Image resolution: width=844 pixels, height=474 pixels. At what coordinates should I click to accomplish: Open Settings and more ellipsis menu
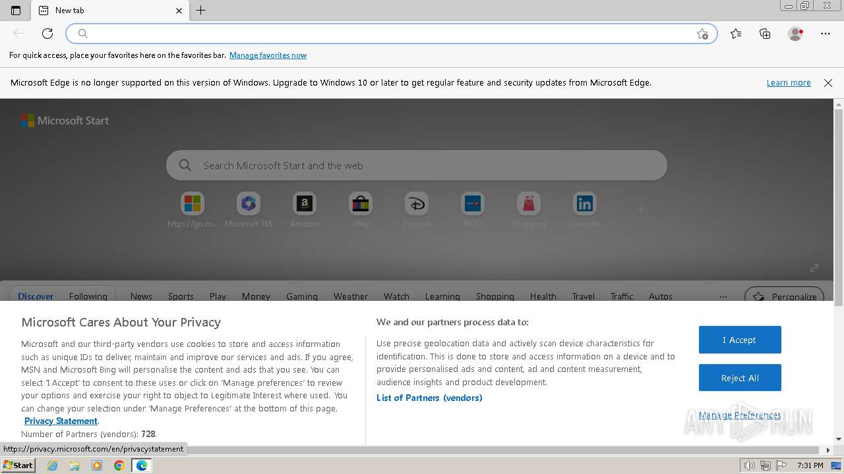(826, 34)
